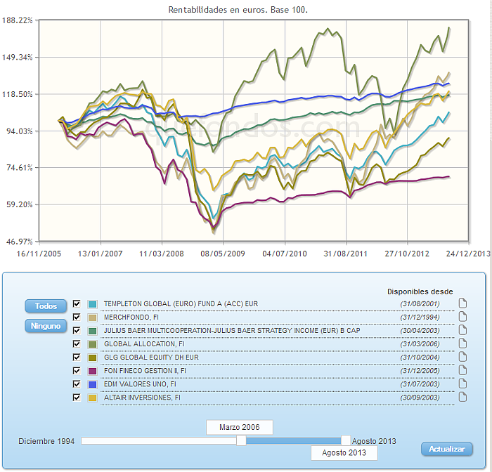Click tan swatch for MERCHFONDO
Viewport: 492px width, 472px height.
[92, 317]
